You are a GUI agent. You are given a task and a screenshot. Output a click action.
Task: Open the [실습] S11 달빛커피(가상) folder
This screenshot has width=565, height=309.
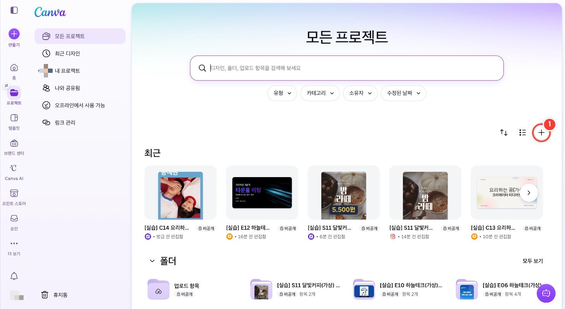click(296, 290)
